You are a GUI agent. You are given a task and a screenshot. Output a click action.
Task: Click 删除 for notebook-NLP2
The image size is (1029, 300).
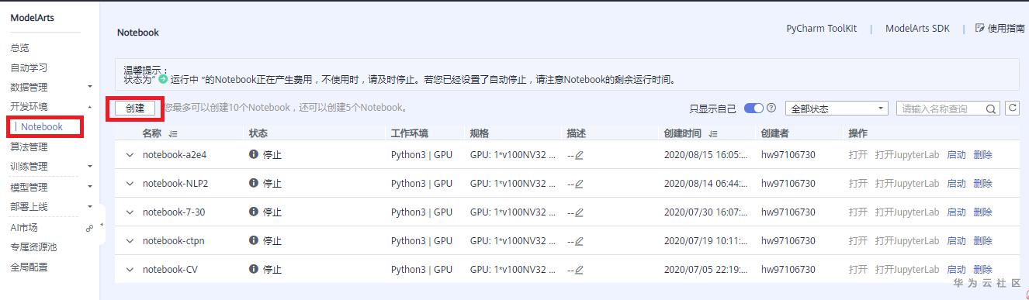click(x=982, y=184)
